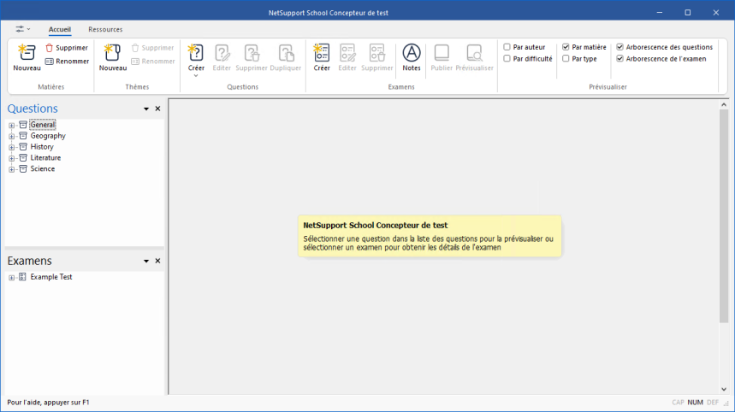The image size is (735, 412).
Task: Click Editer in the Questions group
Action: pyautogui.click(x=222, y=57)
